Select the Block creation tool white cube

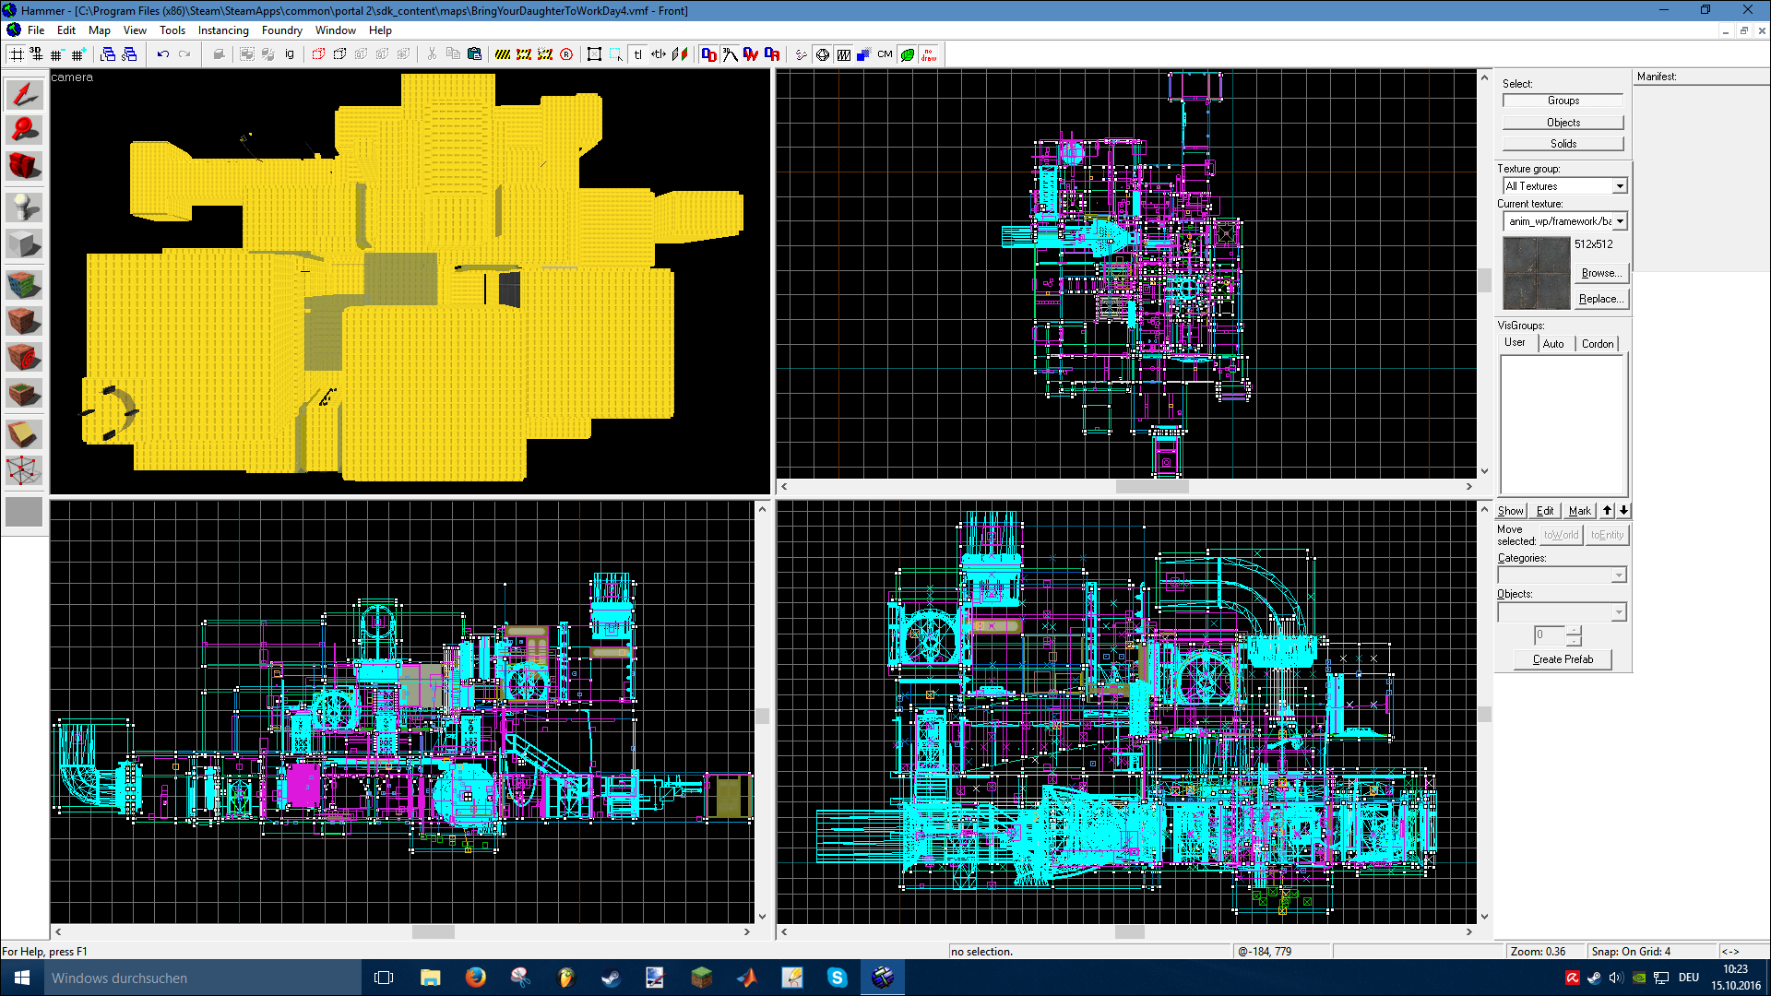pyautogui.click(x=24, y=243)
